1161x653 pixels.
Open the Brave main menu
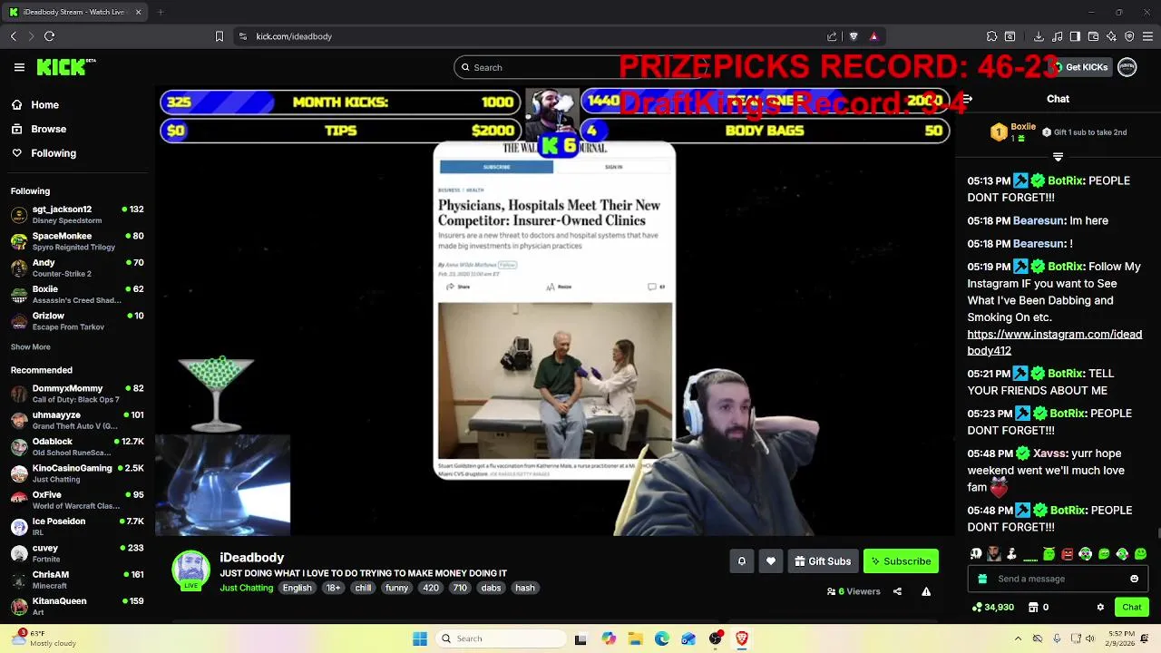[x=1147, y=36]
